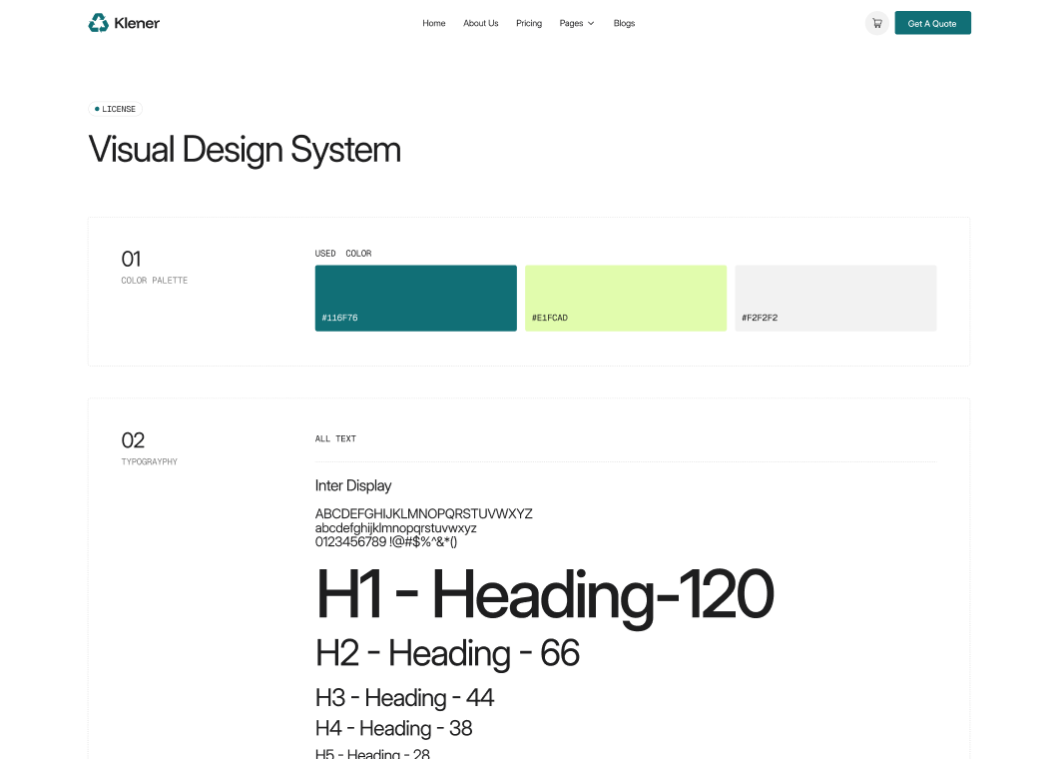Click the Klener recycle logo icon
This screenshot has height=759, width=1059.
click(x=99, y=23)
